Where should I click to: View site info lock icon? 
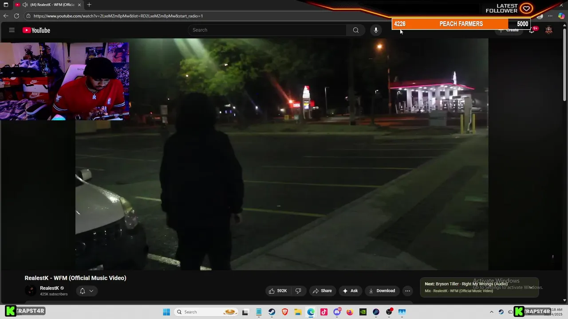(28, 16)
